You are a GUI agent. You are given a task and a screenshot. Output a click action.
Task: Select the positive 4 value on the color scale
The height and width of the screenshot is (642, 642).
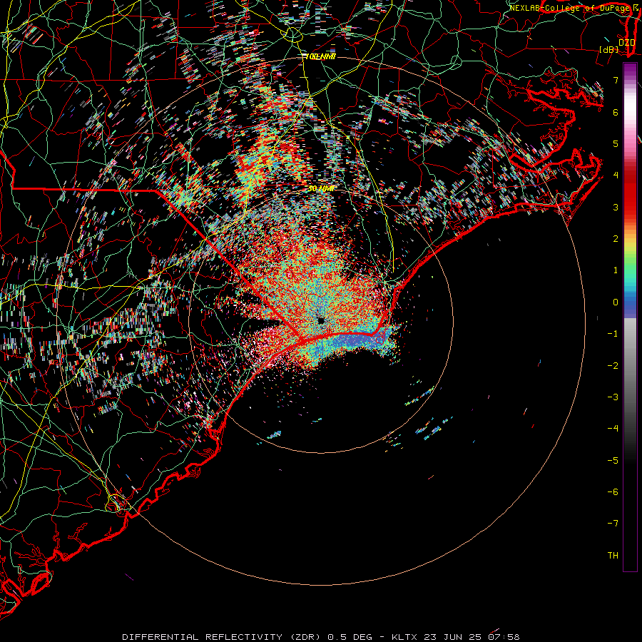point(616,175)
